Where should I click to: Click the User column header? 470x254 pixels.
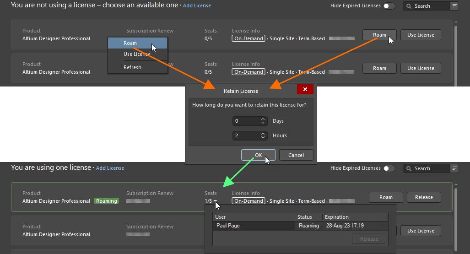point(254,217)
